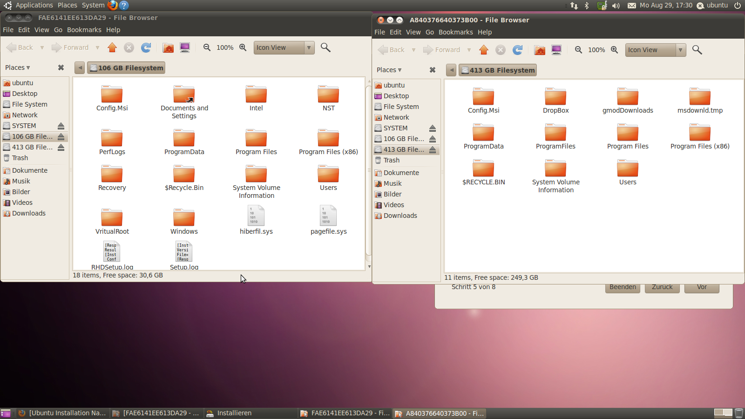Hide the sidebar in the right window
This screenshot has width=745, height=419.
[x=433, y=70]
